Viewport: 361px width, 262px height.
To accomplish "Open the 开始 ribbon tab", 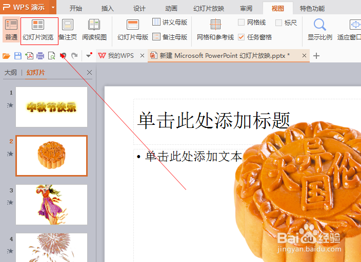I will click(76, 9).
